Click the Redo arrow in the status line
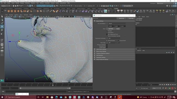Image resolution: width=177 pixels, height=99 pixels. [22, 6]
